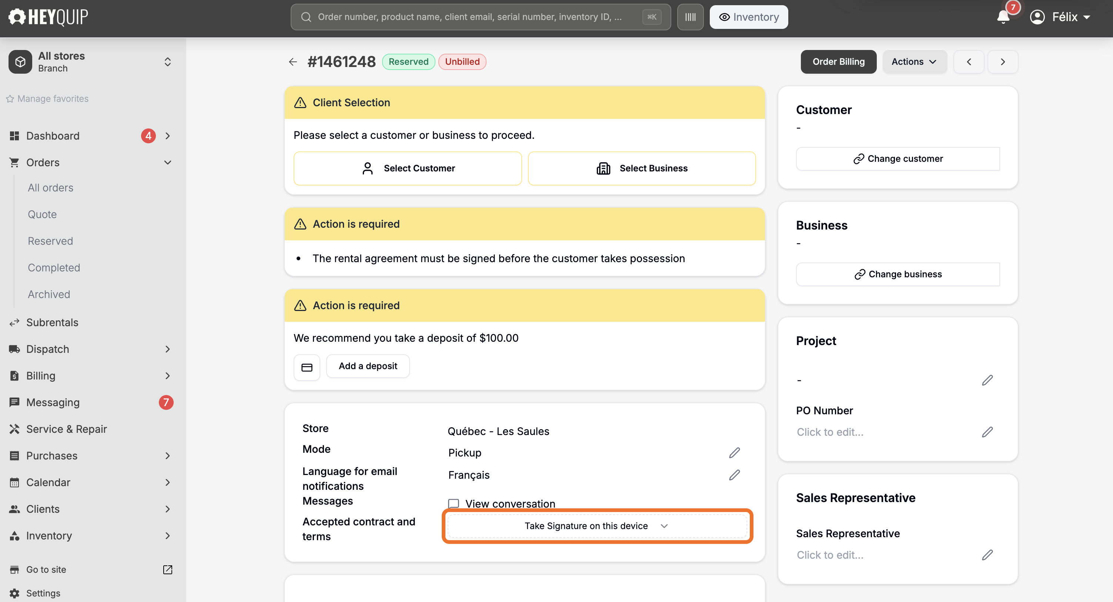This screenshot has width=1113, height=602.
Task: Expand the Dashboard submenu chevron
Action: [x=168, y=136]
